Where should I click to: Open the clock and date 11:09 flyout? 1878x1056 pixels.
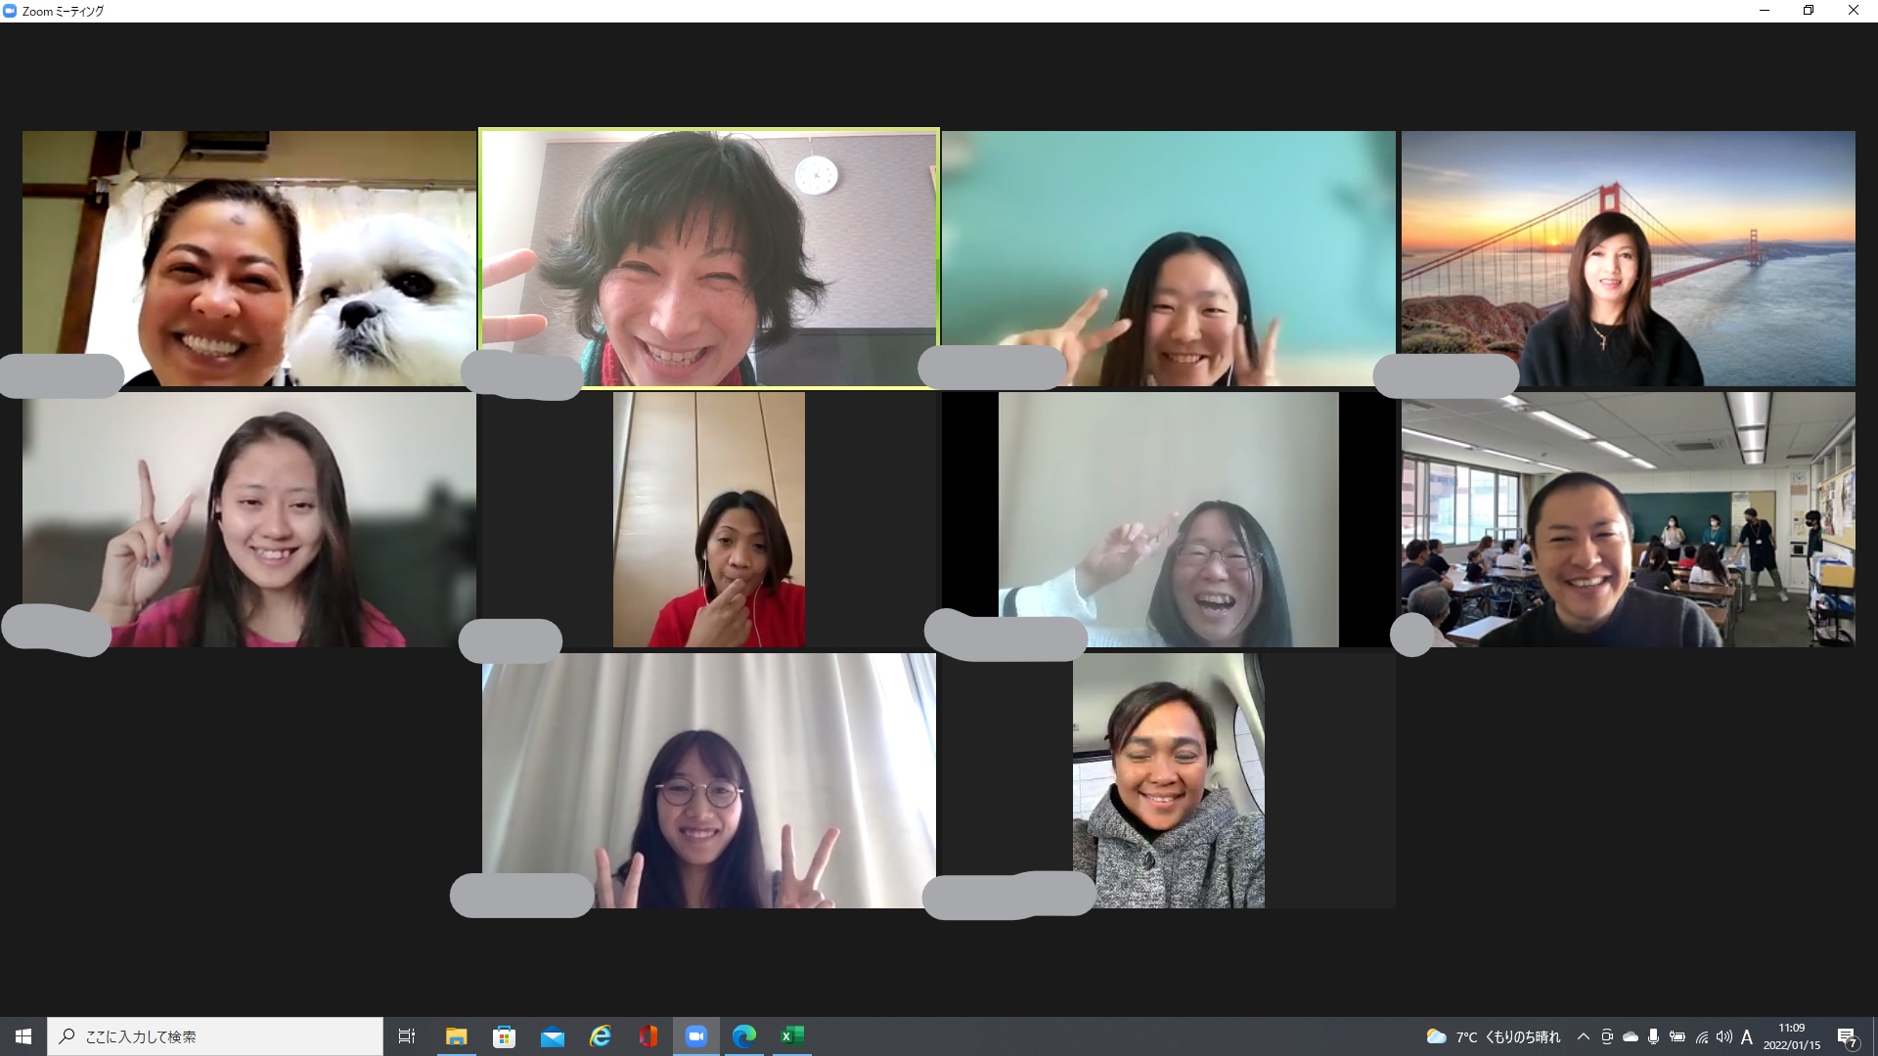[1792, 1036]
